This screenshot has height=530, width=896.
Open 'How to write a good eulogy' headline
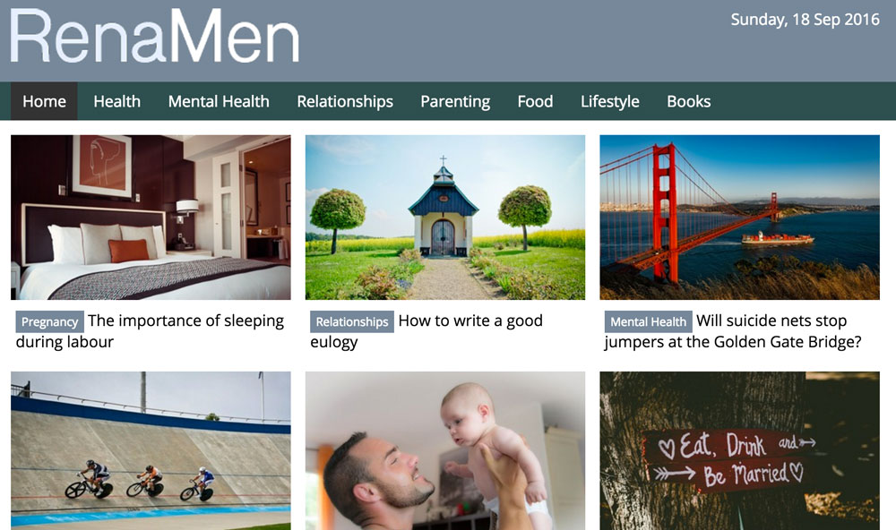click(426, 331)
